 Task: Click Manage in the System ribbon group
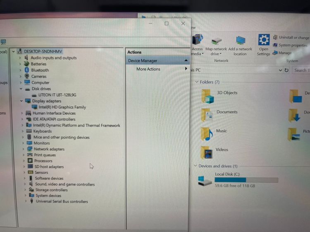(x=282, y=53)
